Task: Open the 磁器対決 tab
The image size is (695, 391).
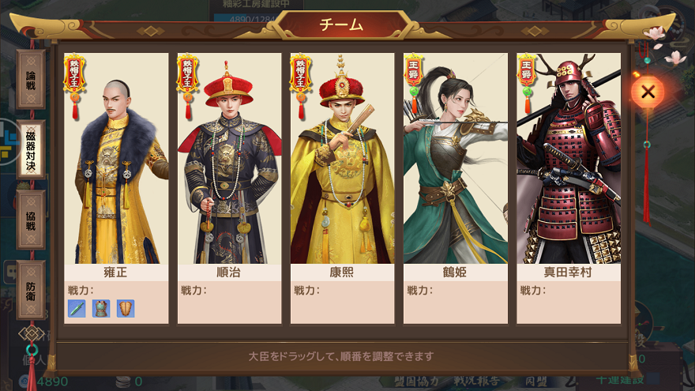Action: point(31,150)
